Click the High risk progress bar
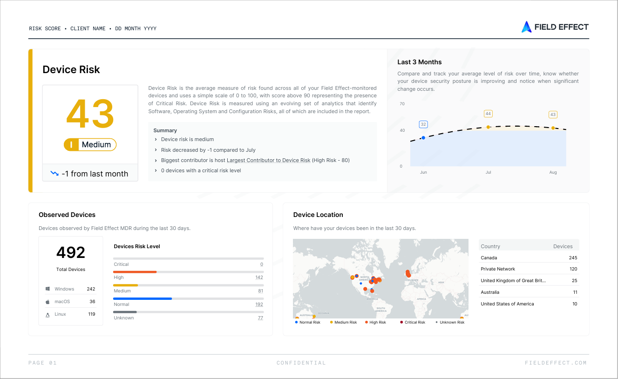Viewport: 618px width, 379px height. tap(189, 272)
